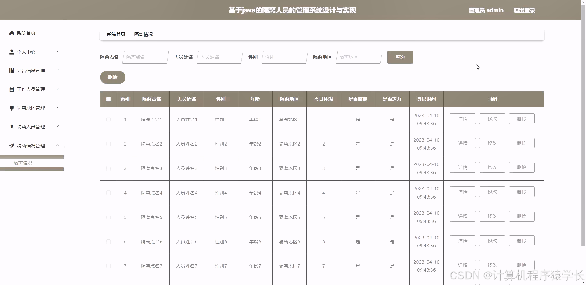Expand the 工作人员管理 menu chevron

[x=57, y=89]
